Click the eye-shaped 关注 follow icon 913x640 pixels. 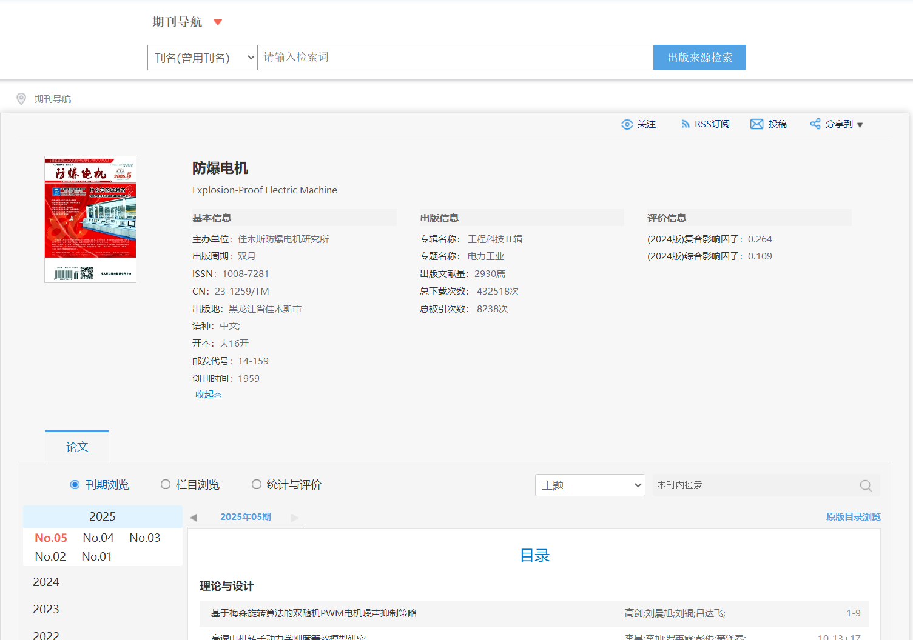coord(627,124)
